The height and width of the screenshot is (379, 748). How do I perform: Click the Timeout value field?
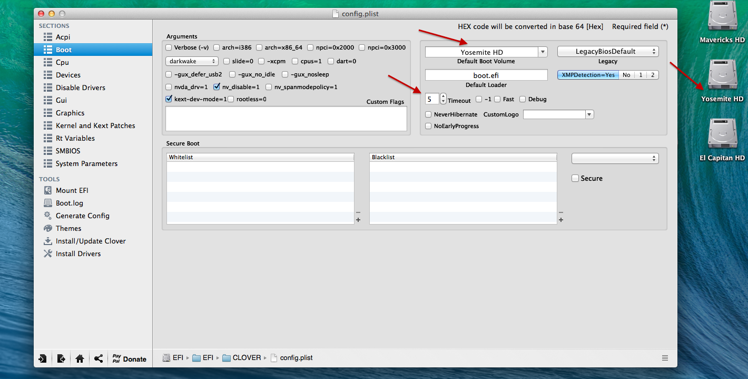pyautogui.click(x=432, y=99)
